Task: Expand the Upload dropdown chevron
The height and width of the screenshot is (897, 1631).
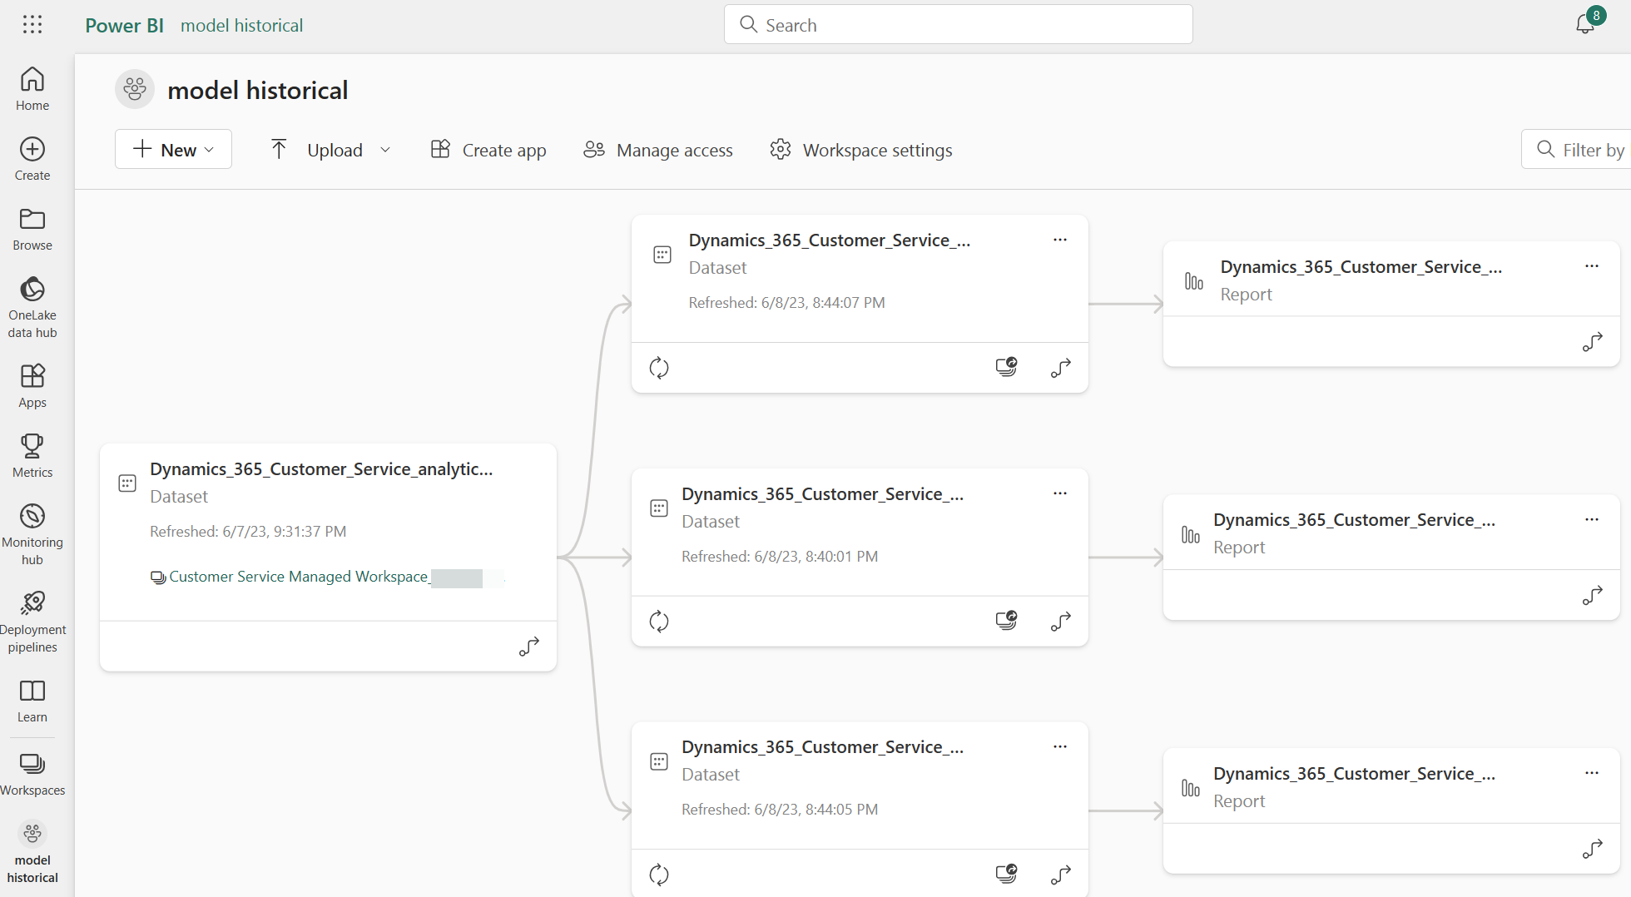Action: 385,149
